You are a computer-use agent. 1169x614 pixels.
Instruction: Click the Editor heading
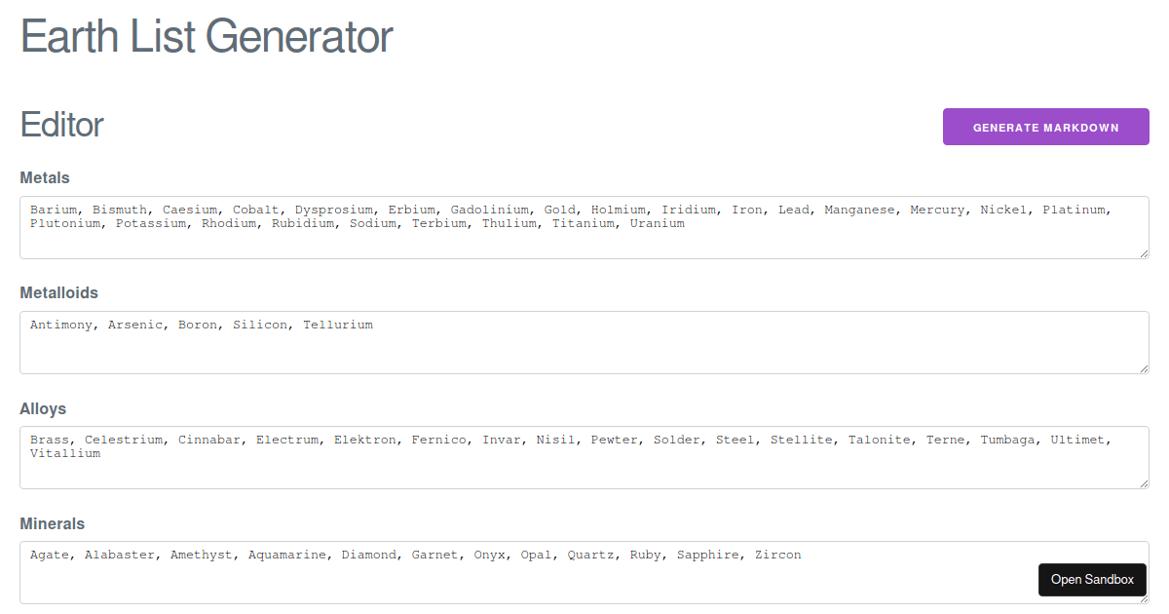tap(60, 125)
